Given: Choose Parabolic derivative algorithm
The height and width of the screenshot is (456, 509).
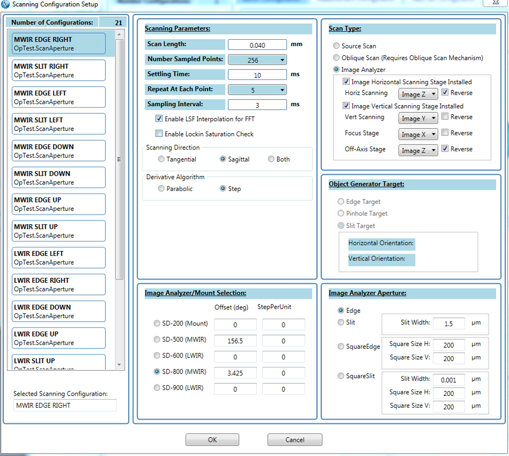Looking at the screenshot, I should (x=161, y=189).
